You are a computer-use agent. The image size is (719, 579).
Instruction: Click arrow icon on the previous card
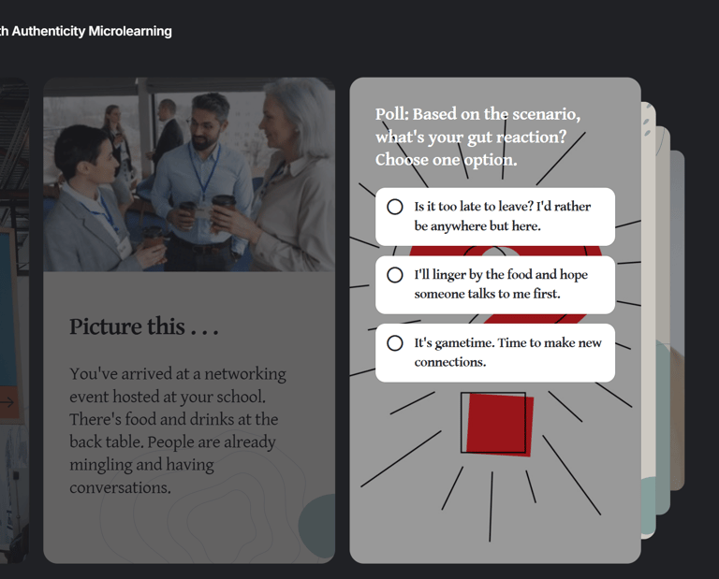click(7, 402)
